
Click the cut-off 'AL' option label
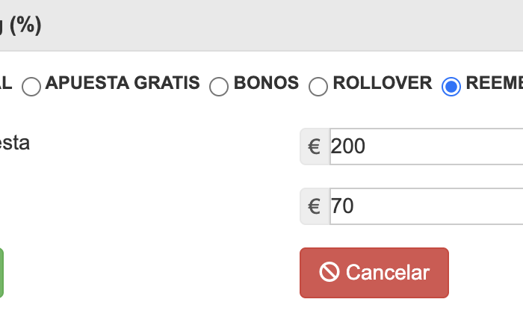tap(6, 83)
